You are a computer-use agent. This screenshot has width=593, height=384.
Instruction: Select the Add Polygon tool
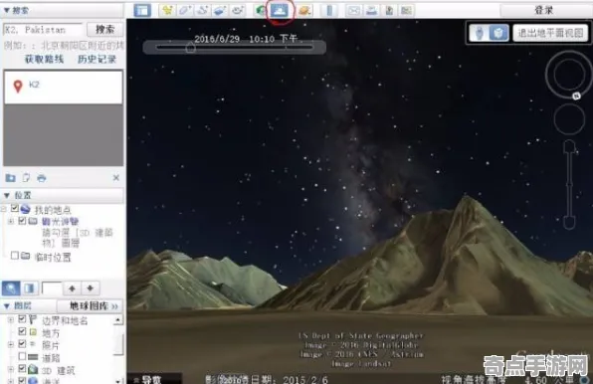[184, 10]
